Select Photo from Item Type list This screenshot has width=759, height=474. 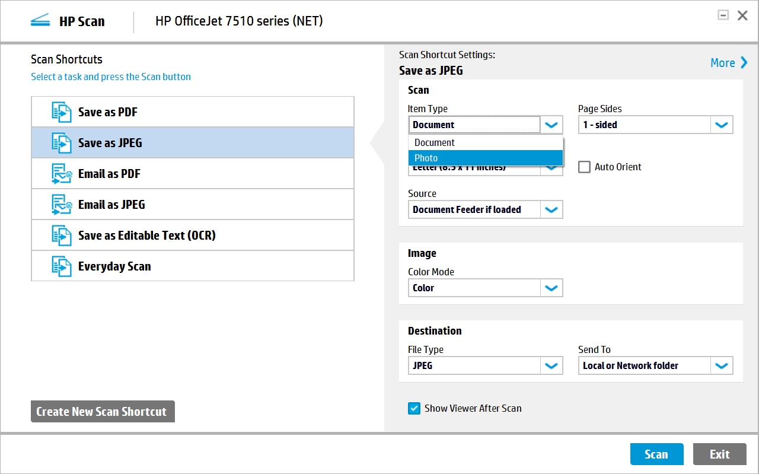(485, 158)
